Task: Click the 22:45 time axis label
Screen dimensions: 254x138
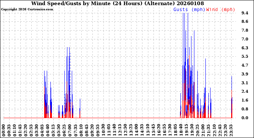Action: click(220, 131)
